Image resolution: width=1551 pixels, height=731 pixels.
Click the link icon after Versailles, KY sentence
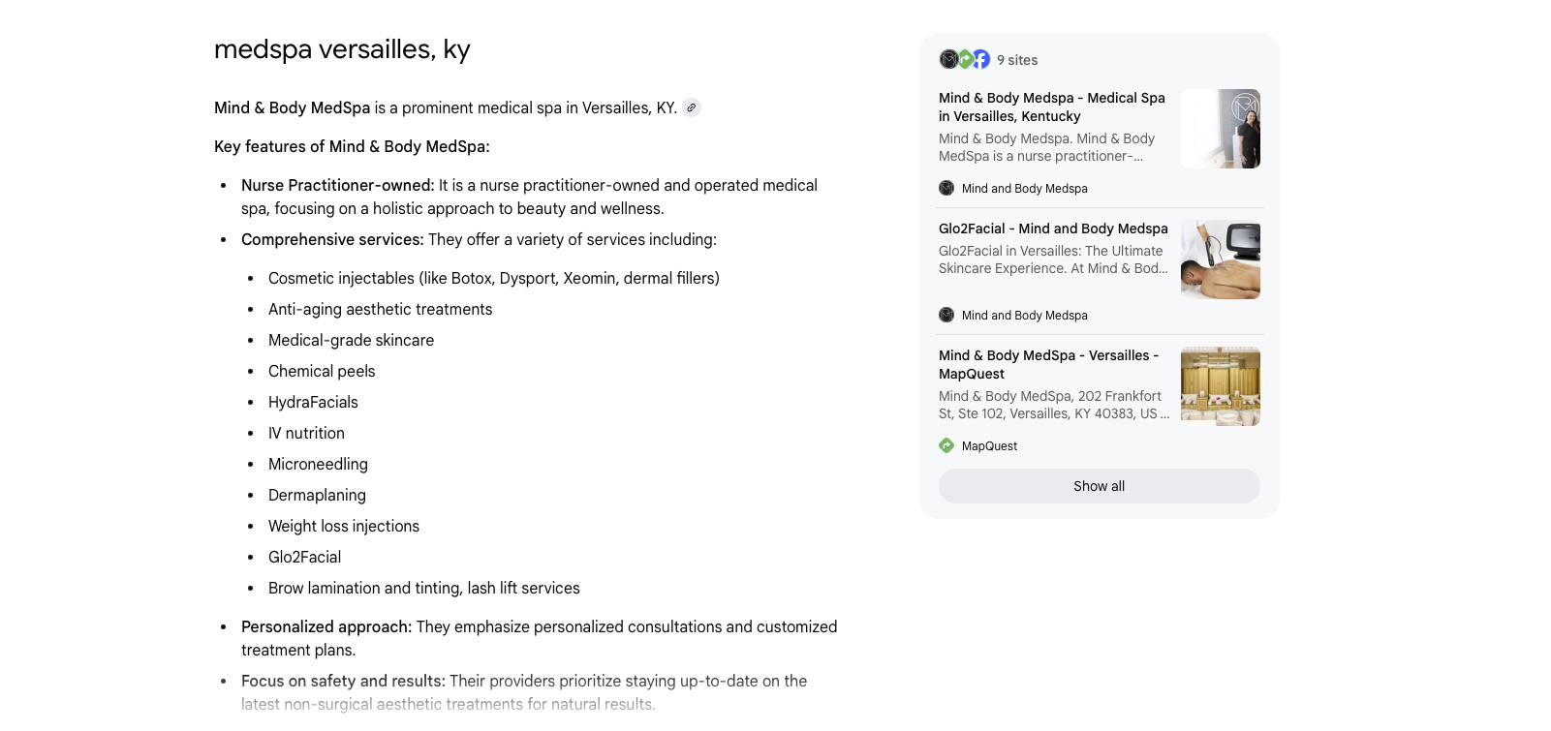(x=691, y=107)
